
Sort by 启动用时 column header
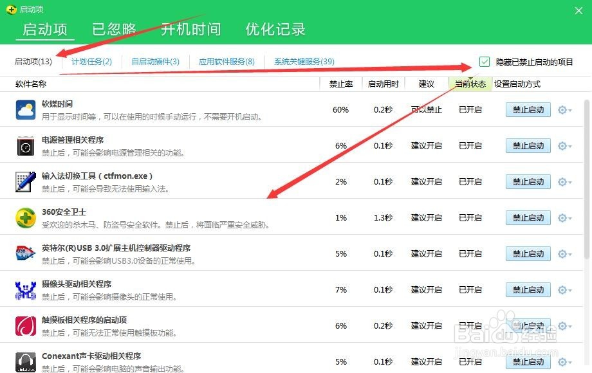point(384,84)
